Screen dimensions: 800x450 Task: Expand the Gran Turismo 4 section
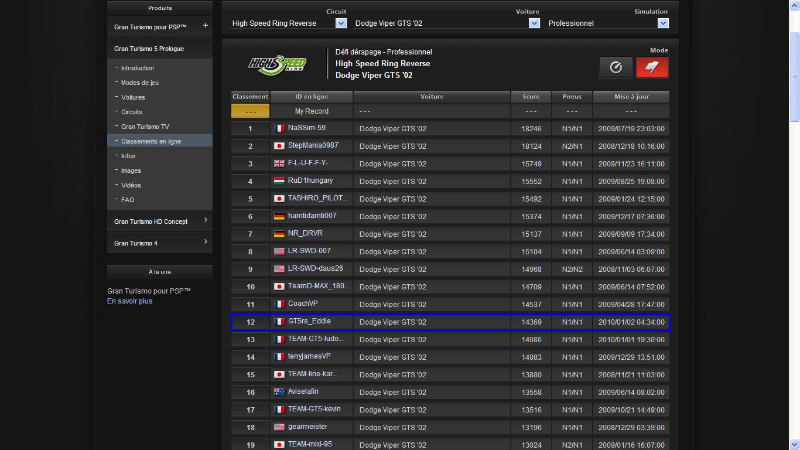pos(205,242)
